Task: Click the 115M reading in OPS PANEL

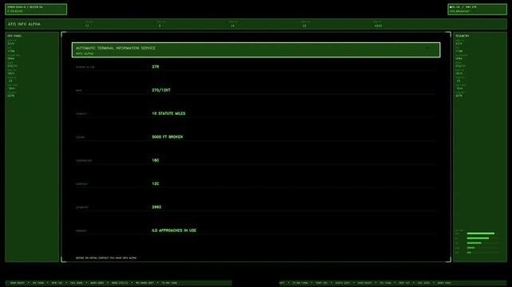Action: [11, 51]
